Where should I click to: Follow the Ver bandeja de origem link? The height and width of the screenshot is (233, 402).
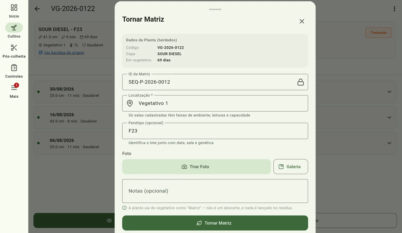64,53
